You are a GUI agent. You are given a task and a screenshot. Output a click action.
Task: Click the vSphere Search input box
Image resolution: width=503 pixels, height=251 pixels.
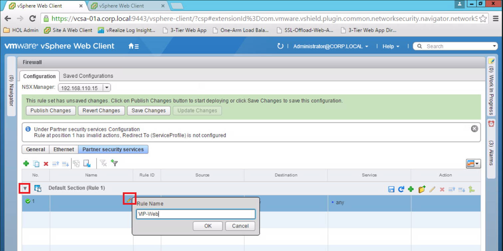(456, 46)
